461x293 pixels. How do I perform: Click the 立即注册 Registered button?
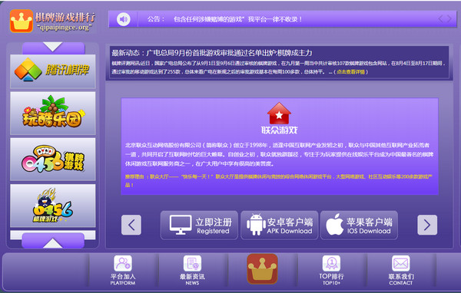199,226
